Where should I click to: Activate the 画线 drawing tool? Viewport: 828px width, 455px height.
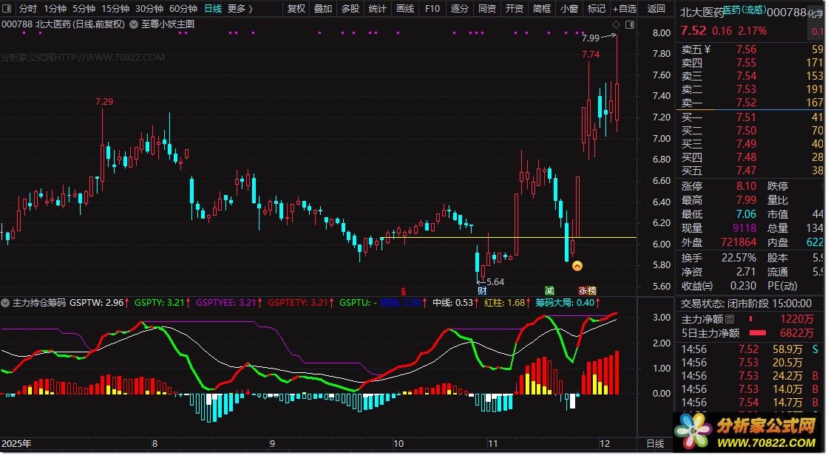coord(405,8)
